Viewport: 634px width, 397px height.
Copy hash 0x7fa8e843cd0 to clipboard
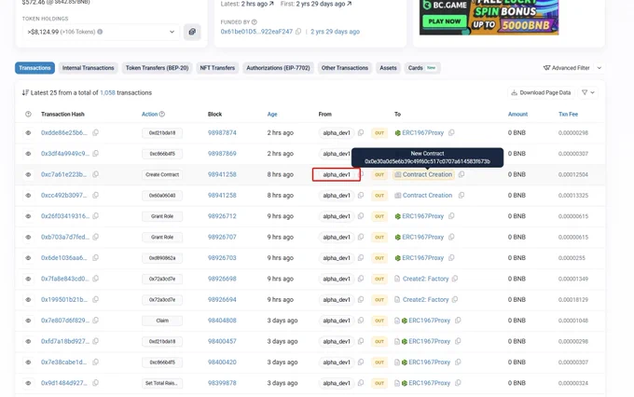(95, 279)
